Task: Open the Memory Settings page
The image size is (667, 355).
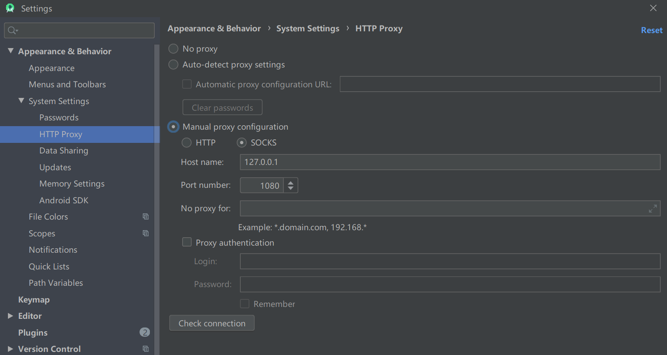Action: [x=72, y=183]
